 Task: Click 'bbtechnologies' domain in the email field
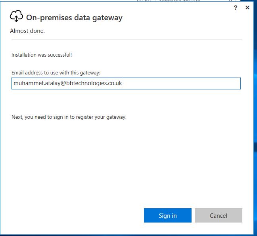point(86,84)
